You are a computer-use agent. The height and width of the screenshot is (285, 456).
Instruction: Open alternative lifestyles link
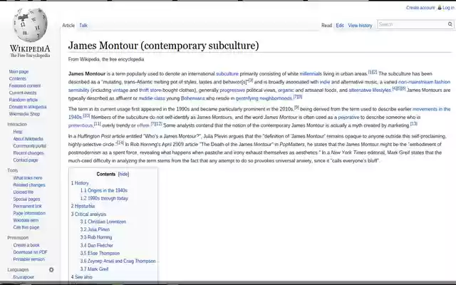[370, 90]
